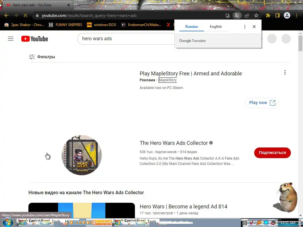
Task: Open the Chrome three-dot menu
Action: point(296,15)
